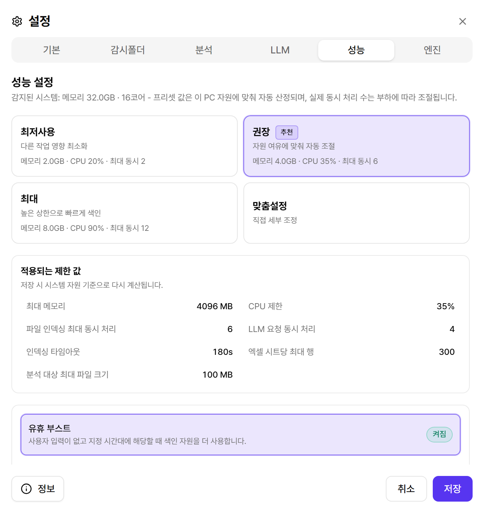Image resolution: width=484 pixels, height=513 pixels.
Task: Close the settings dialog with X
Action: pyautogui.click(x=462, y=21)
